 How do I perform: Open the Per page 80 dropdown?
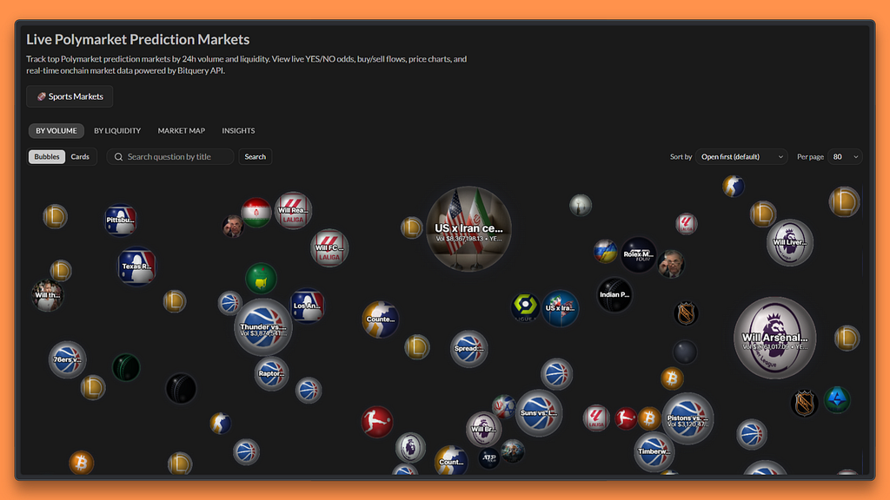845,156
